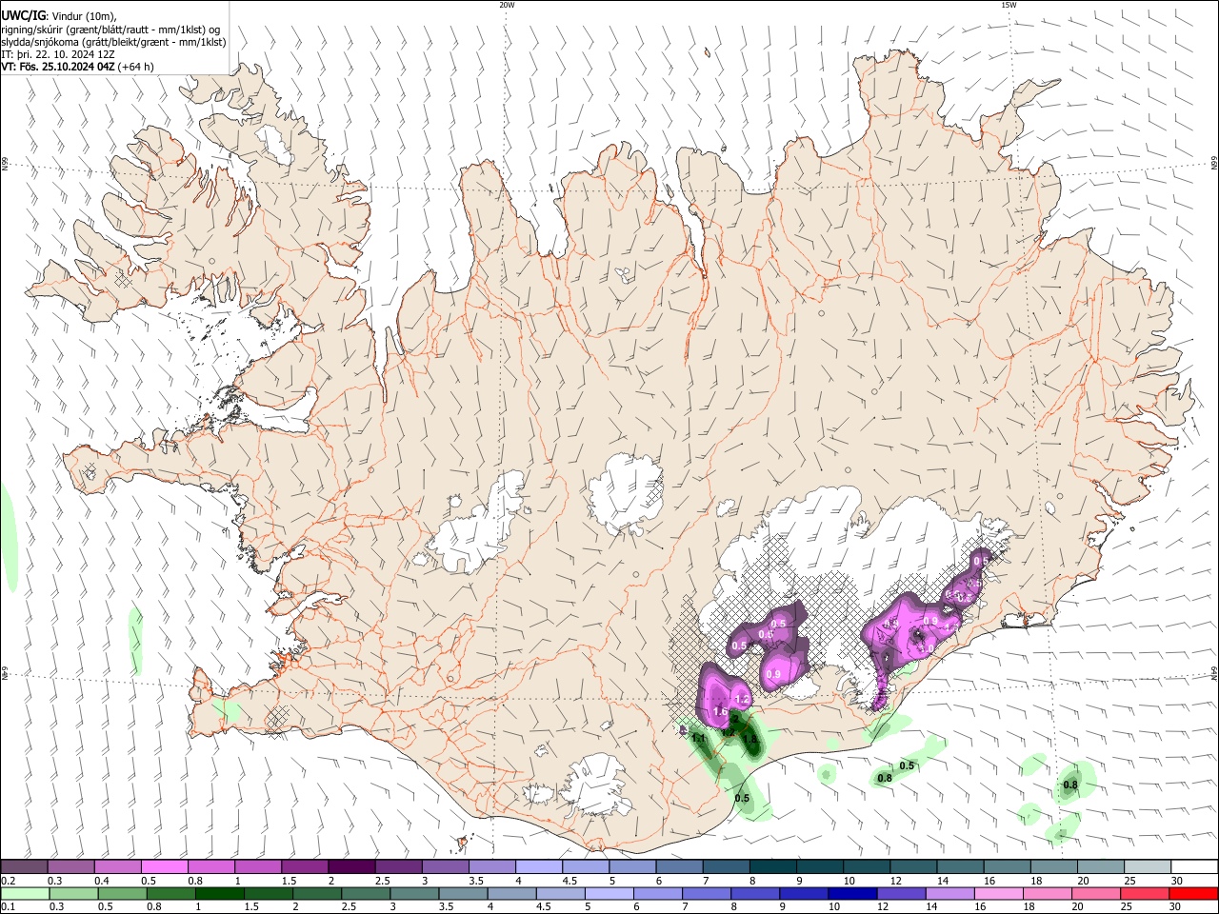
Task: Click the 25–30 light gray snow swatch
Action: [1148, 867]
